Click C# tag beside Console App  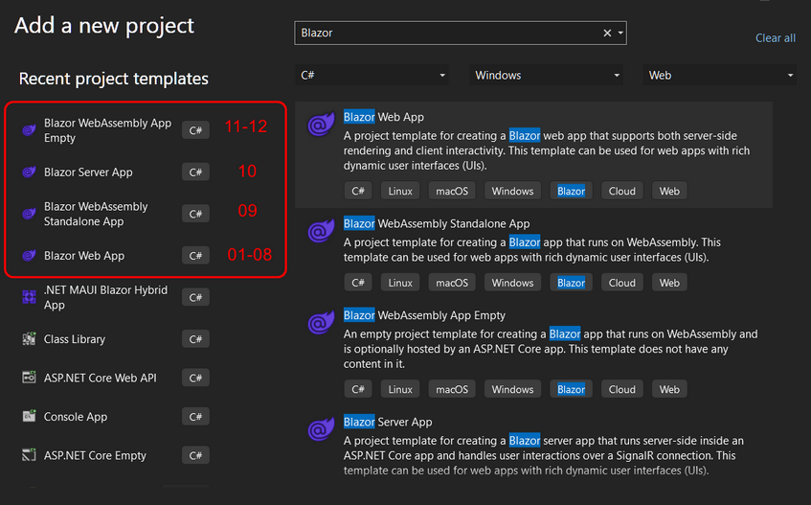[x=195, y=417]
